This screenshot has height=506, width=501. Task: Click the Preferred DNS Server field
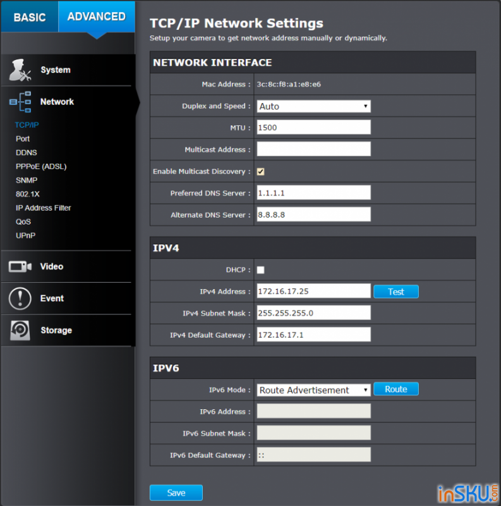[314, 193]
